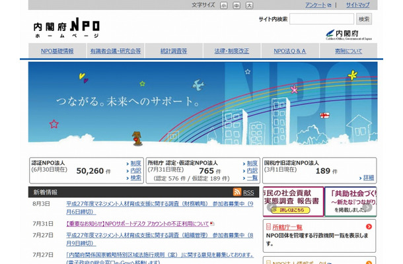Open the 統計調査等 menu tab
Viewport: 403px width, 264px height.
[174, 51]
